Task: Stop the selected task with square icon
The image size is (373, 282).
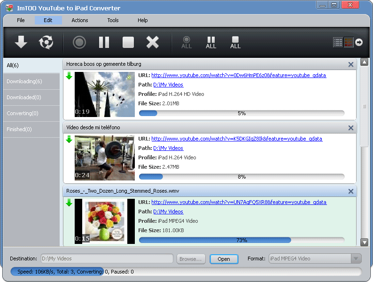Action: coord(128,42)
